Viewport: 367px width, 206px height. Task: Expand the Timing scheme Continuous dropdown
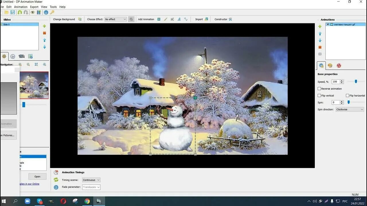tap(91, 180)
